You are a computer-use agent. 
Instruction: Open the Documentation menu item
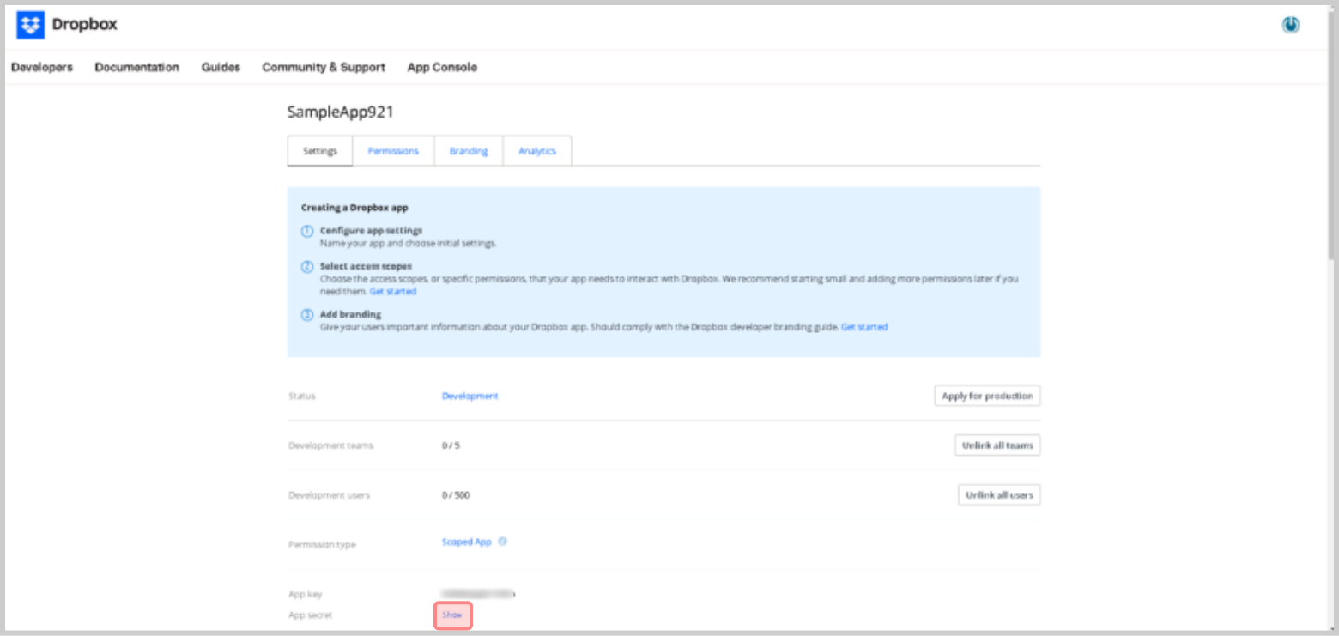[137, 67]
